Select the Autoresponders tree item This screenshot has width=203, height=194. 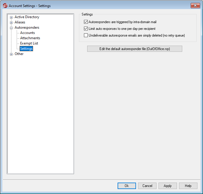27,28
